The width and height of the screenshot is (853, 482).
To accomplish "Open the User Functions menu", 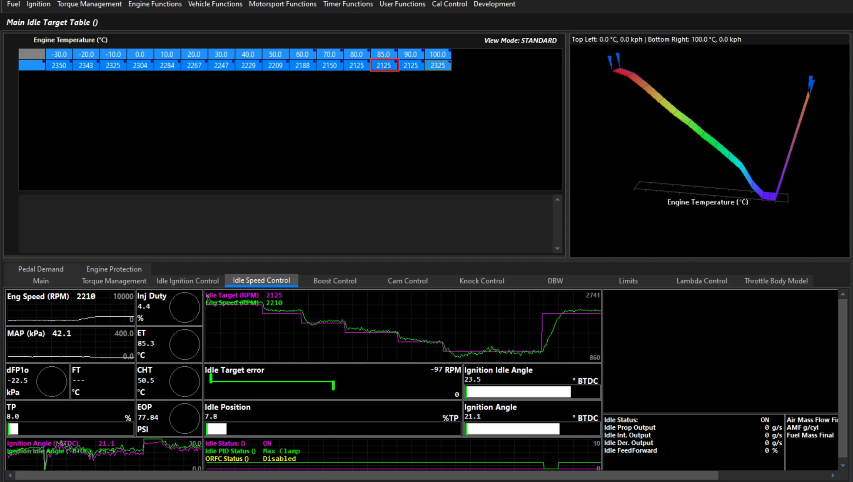I will click(402, 4).
